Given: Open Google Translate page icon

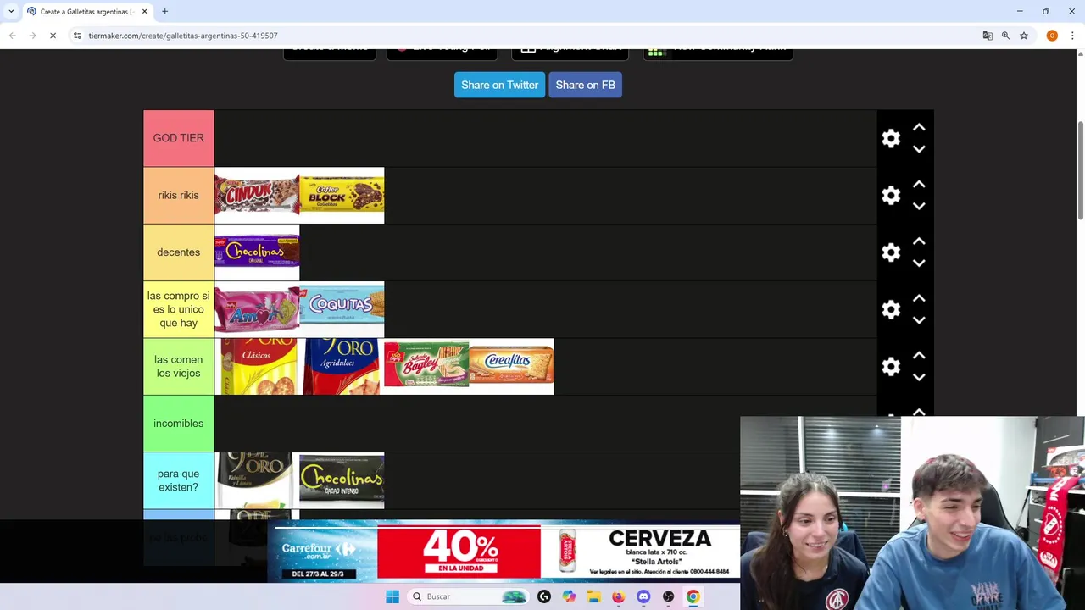Looking at the screenshot, I should coord(988,36).
